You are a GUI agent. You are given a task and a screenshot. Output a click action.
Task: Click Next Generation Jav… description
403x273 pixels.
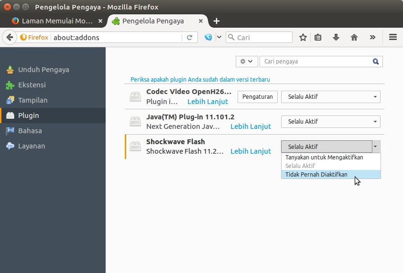coord(183,126)
